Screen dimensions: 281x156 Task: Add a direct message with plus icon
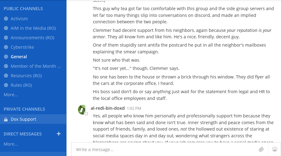[59, 134]
